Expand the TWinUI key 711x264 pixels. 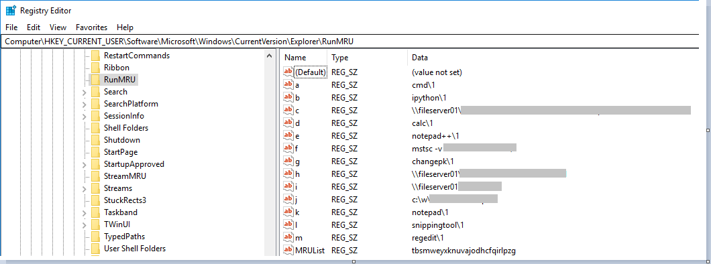tap(85, 224)
